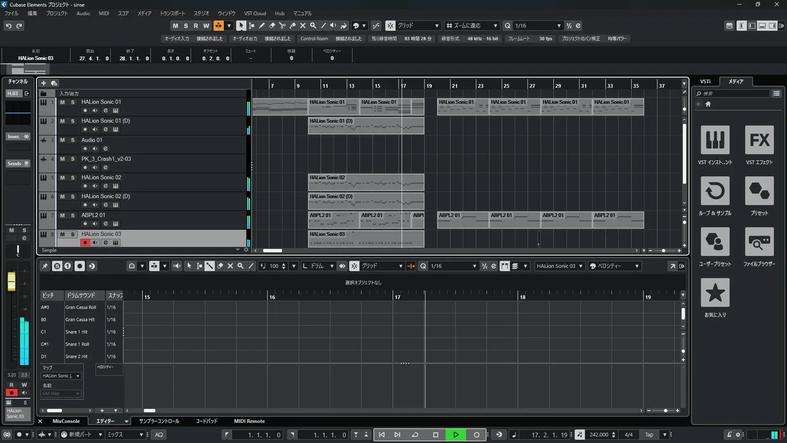
Task: Click the VST インストゥルメント media icon
Action: tap(715, 140)
